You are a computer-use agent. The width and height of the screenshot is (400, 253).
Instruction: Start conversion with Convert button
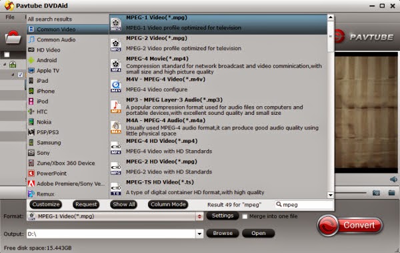tap(350, 225)
